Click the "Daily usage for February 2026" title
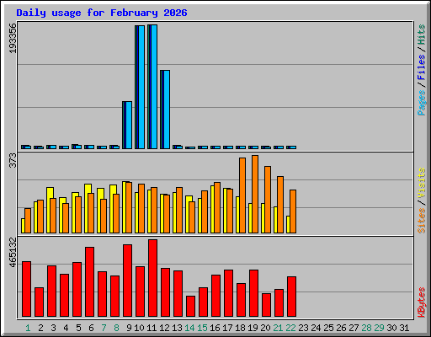The height and width of the screenshot is (337, 431). 102,13
